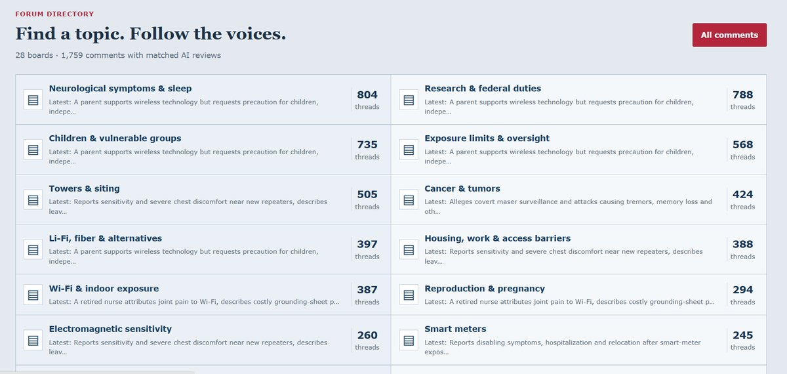Click the 505 threads count
The image size is (787, 374).
367,199
